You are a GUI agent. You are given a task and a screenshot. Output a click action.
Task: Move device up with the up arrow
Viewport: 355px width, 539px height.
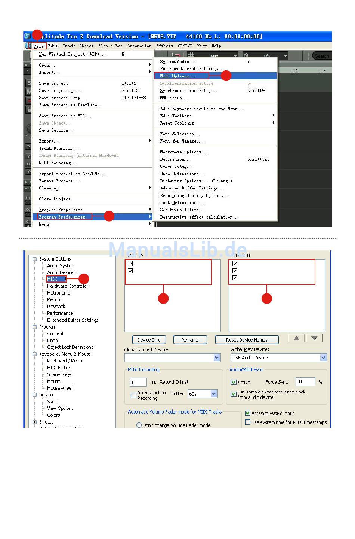pos(297,338)
